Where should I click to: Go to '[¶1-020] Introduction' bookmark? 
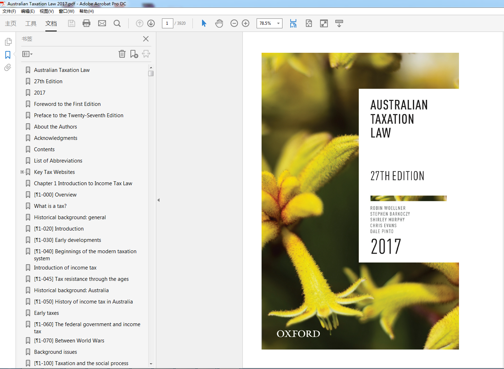pyautogui.click(x=59, y=229)
